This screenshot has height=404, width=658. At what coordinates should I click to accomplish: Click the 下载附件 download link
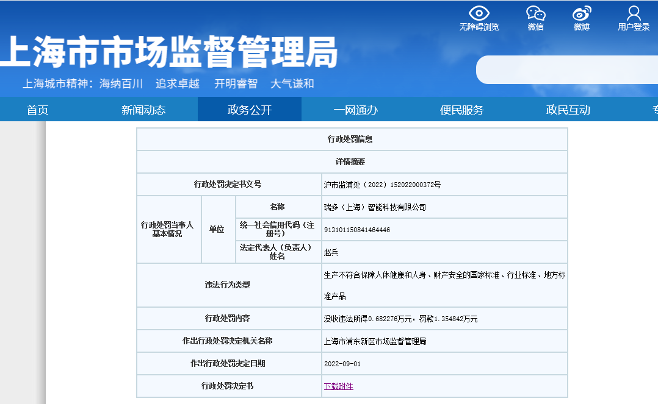click(338, 386)
